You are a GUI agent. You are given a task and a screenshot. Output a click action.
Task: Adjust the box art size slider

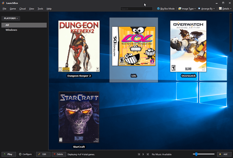click(x=196, y=154)
